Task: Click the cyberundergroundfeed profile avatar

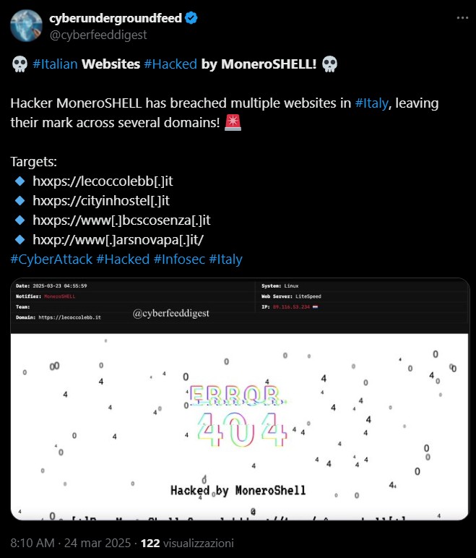Action: coord(25,25)
